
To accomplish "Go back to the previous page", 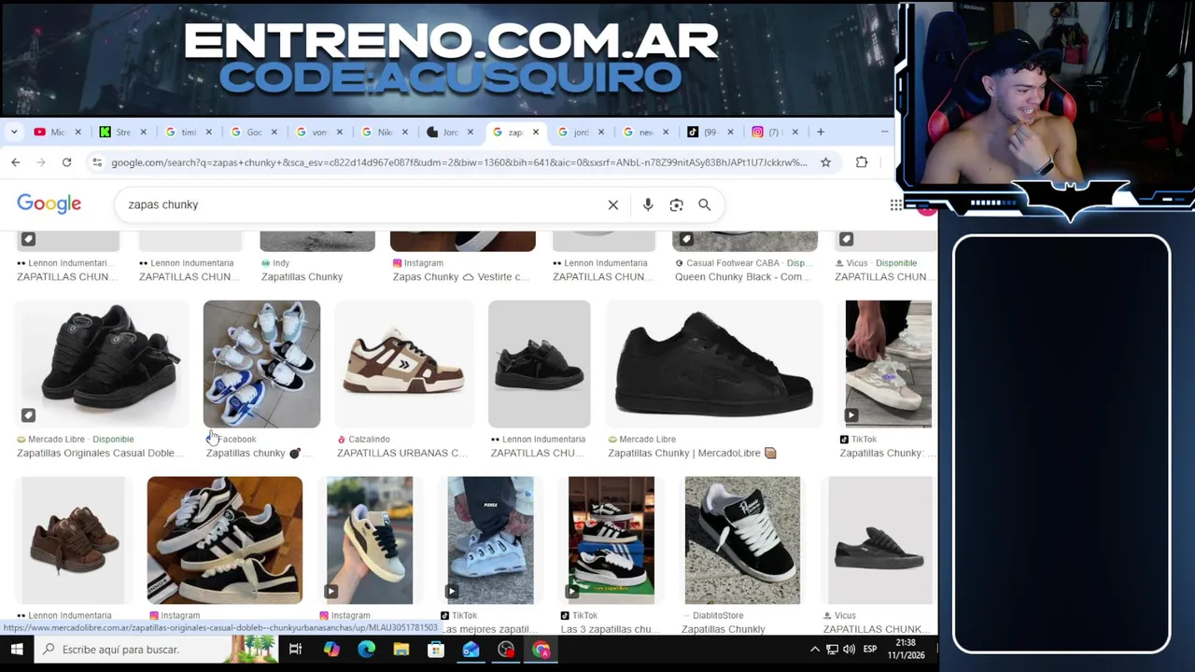I will coord(16,162).
